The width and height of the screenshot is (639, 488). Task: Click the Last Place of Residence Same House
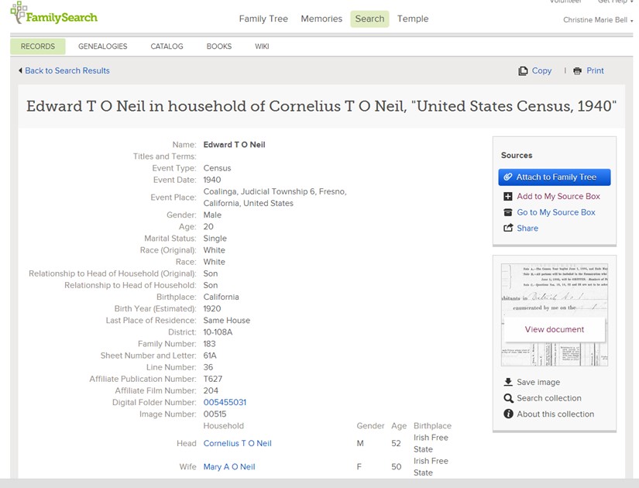(227, 321)
